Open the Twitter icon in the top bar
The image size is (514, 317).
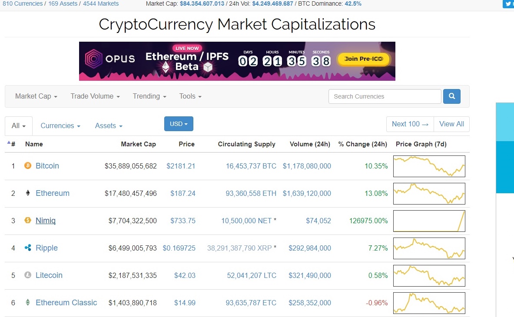pyautogui.click(x=507, y=4)
